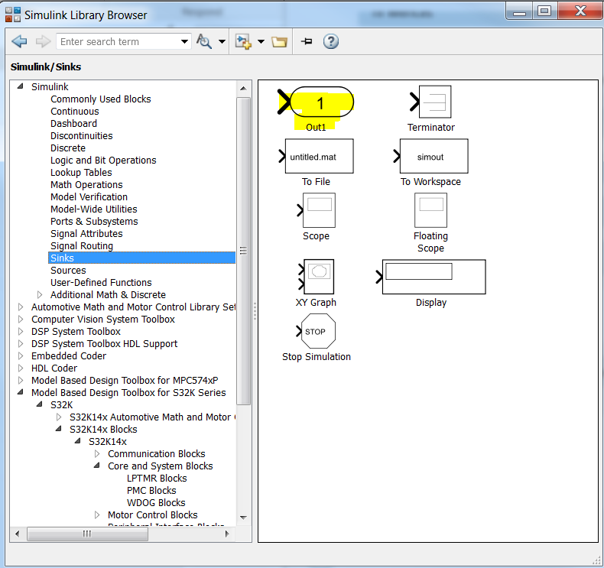Collapse the S32K node
The image size is (604, 568).
(x=39, y=404)
